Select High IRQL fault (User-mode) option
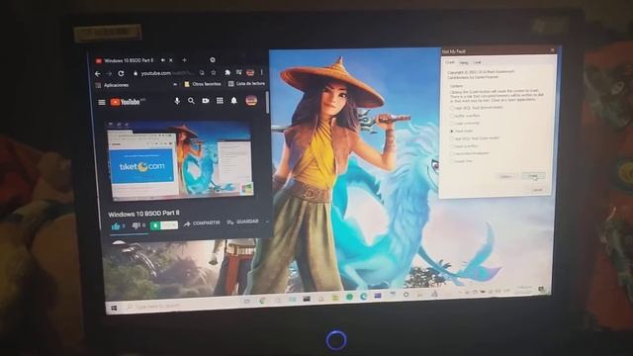 tap(475, 138)
